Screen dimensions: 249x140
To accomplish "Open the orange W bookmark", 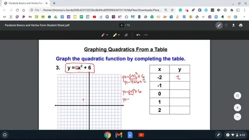I will (229, 17).
